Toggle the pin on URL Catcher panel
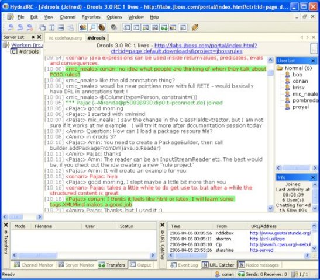 163,232
